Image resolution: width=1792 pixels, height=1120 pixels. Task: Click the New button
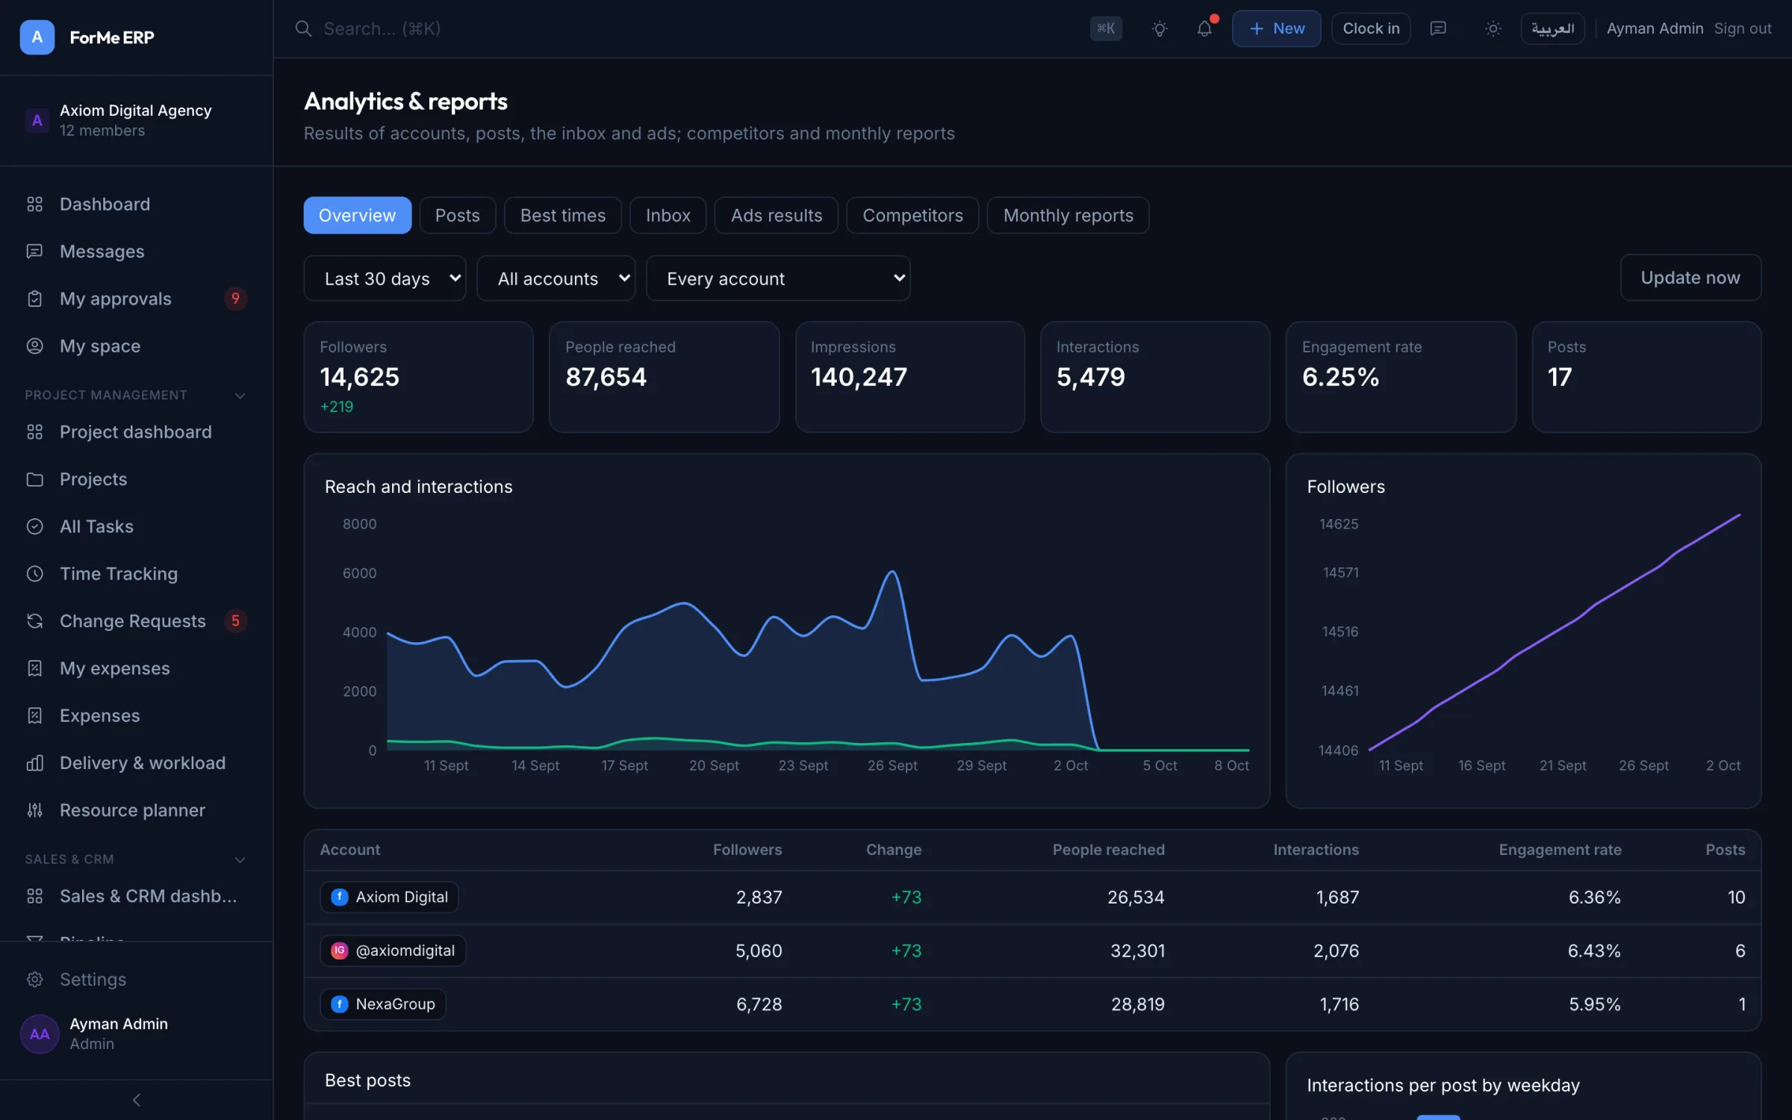(x=1276, y=28)
